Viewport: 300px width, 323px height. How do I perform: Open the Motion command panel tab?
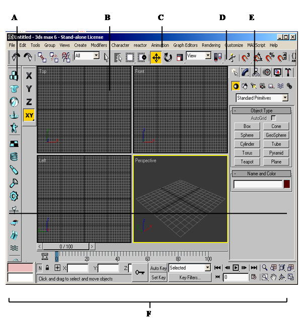point(267,72)
